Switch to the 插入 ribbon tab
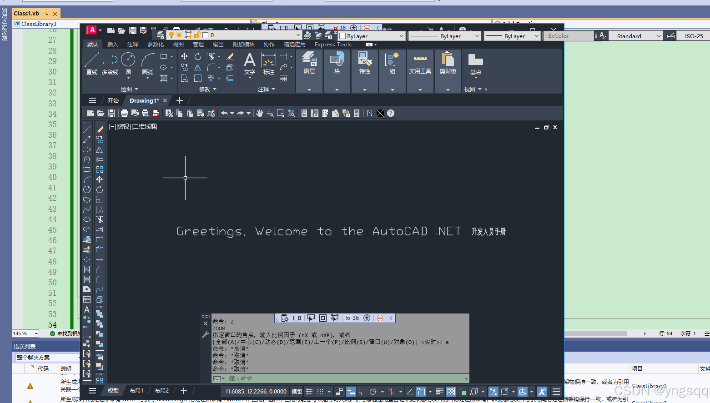 pos(112,45)
